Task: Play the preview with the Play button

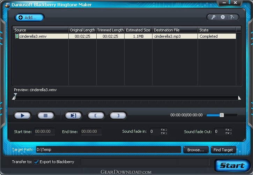Action: point(22,115)
